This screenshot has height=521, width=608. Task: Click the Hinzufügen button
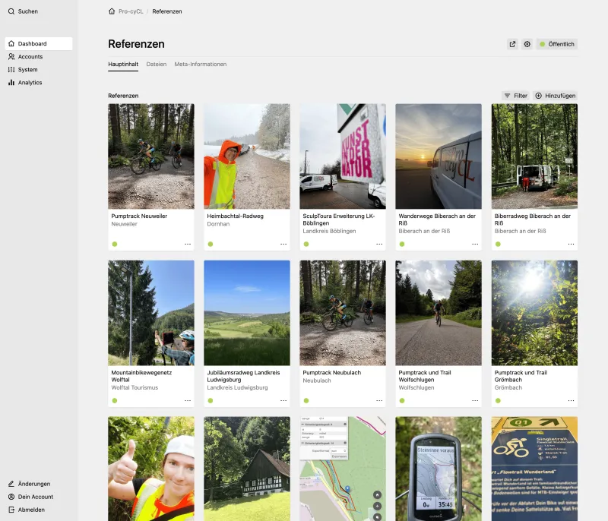[x=556, y=96]
